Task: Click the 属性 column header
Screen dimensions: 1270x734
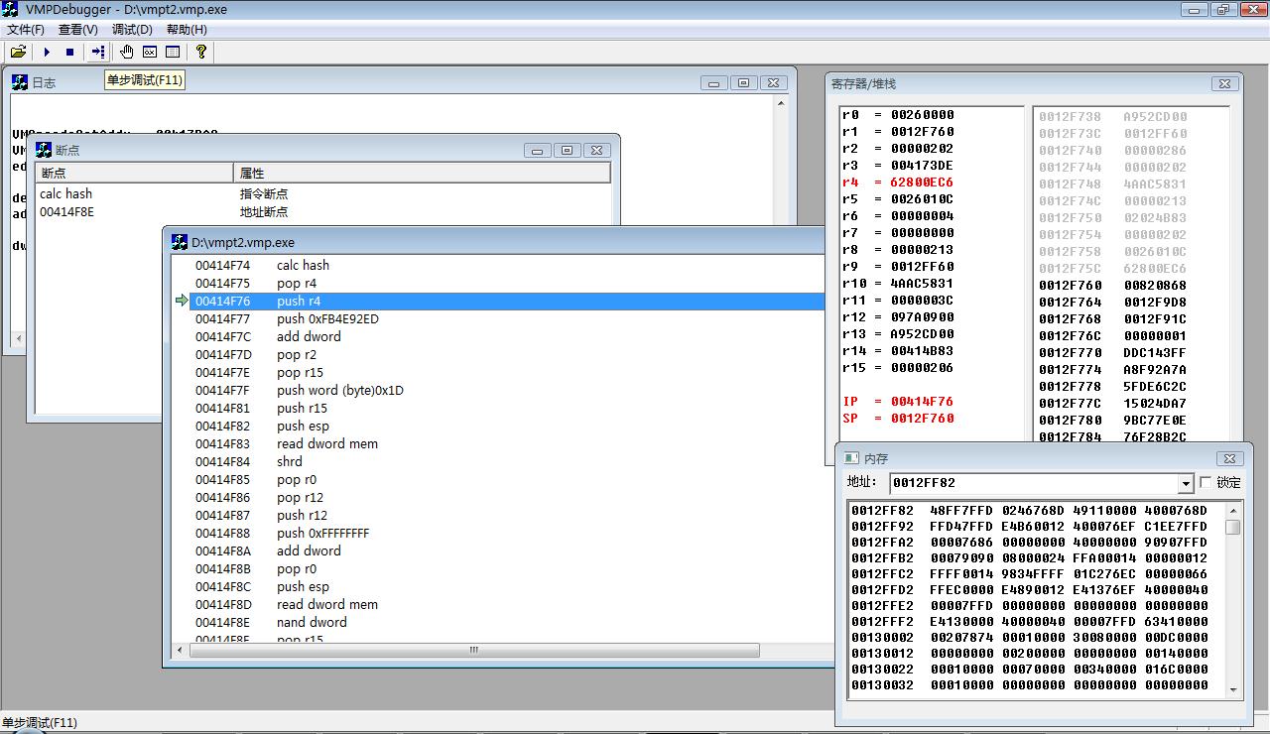Action: click(422, 173)
